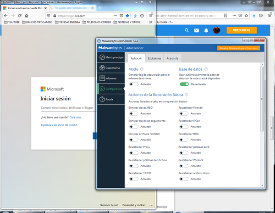This screenshot has width=275, height=213.
Task: Toggle Restablecer Winsock switch
Action: pyautogui.click(x=184, y=166)
